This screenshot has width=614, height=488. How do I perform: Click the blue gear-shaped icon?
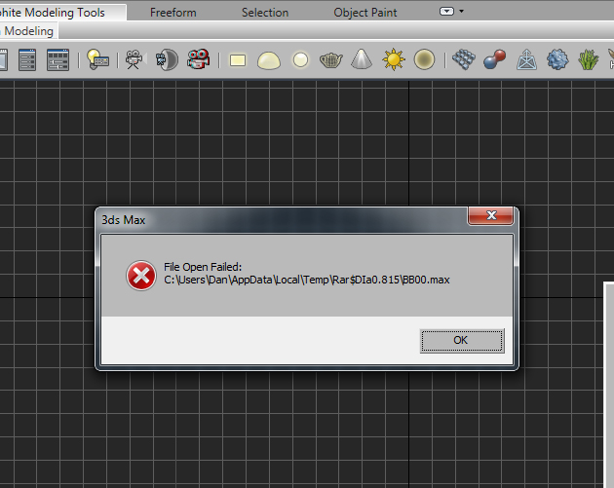coord(556,60)
